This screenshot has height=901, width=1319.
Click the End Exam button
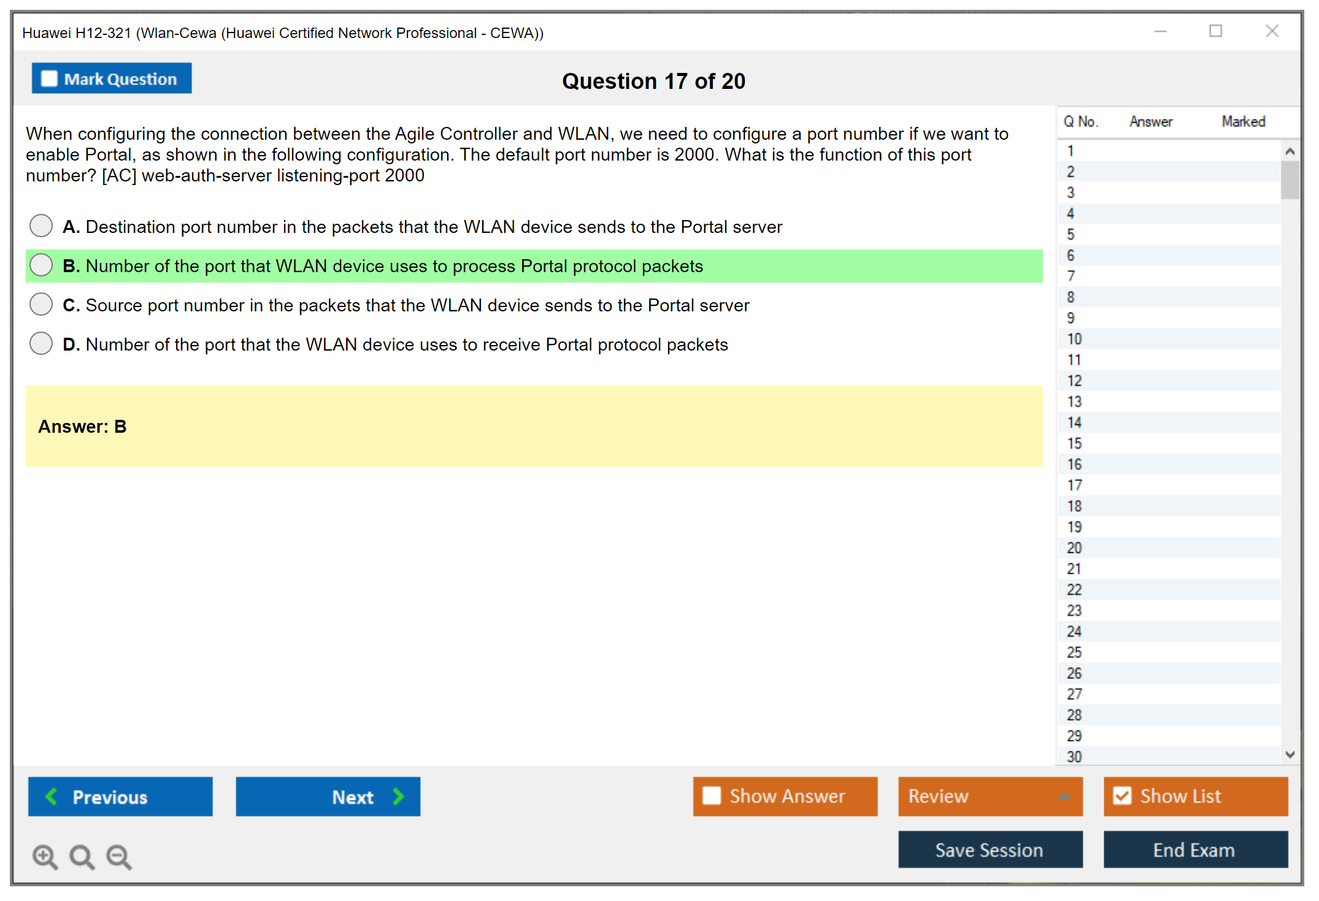pyautogui.click(x=1194, y=850)
